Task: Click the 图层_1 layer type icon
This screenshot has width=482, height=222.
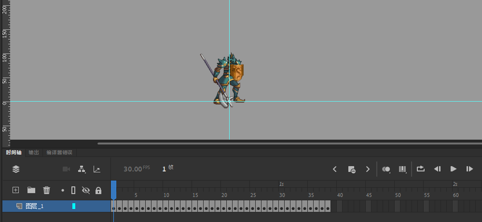Action: (x=19, y=206)
